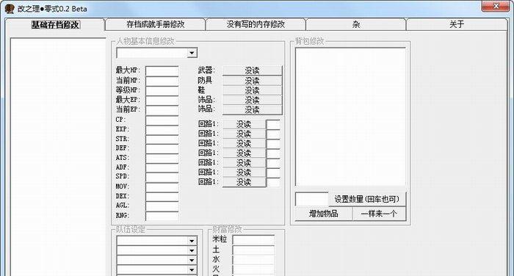Close the 改之理 window

coord(496,6)
